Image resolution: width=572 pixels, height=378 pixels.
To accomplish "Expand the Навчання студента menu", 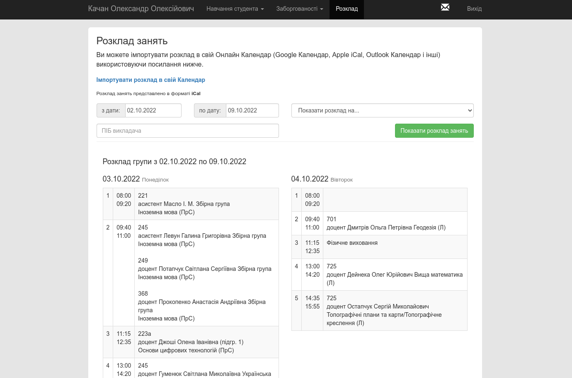I will (x=235, y=9).
